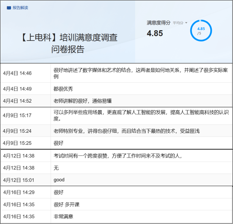Click the 非常满意 comment cell
233x224 pixels.
(63, 217)
